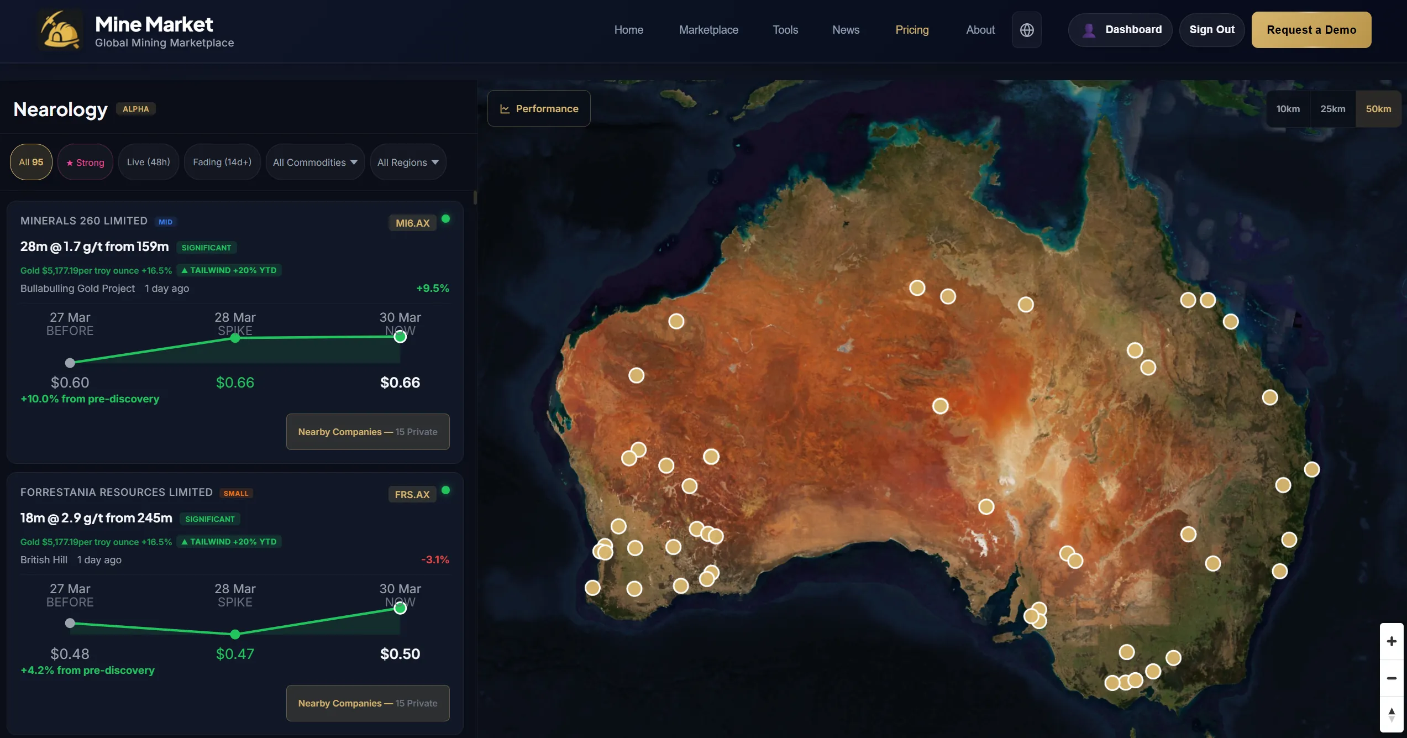Click the MI6.AX ticker badge
The height and width of the screenshot is (738, 1407).
click(x=412, y=223)
